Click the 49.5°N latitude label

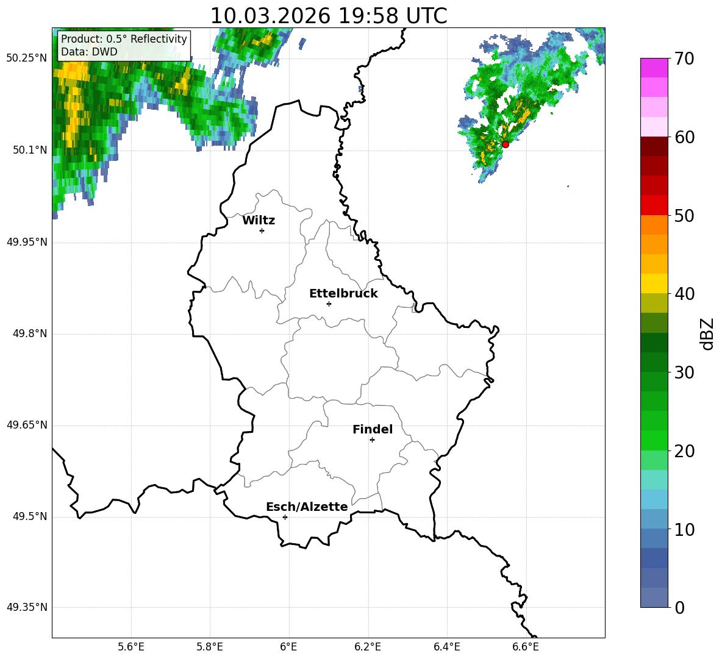[x=30, y=516]
